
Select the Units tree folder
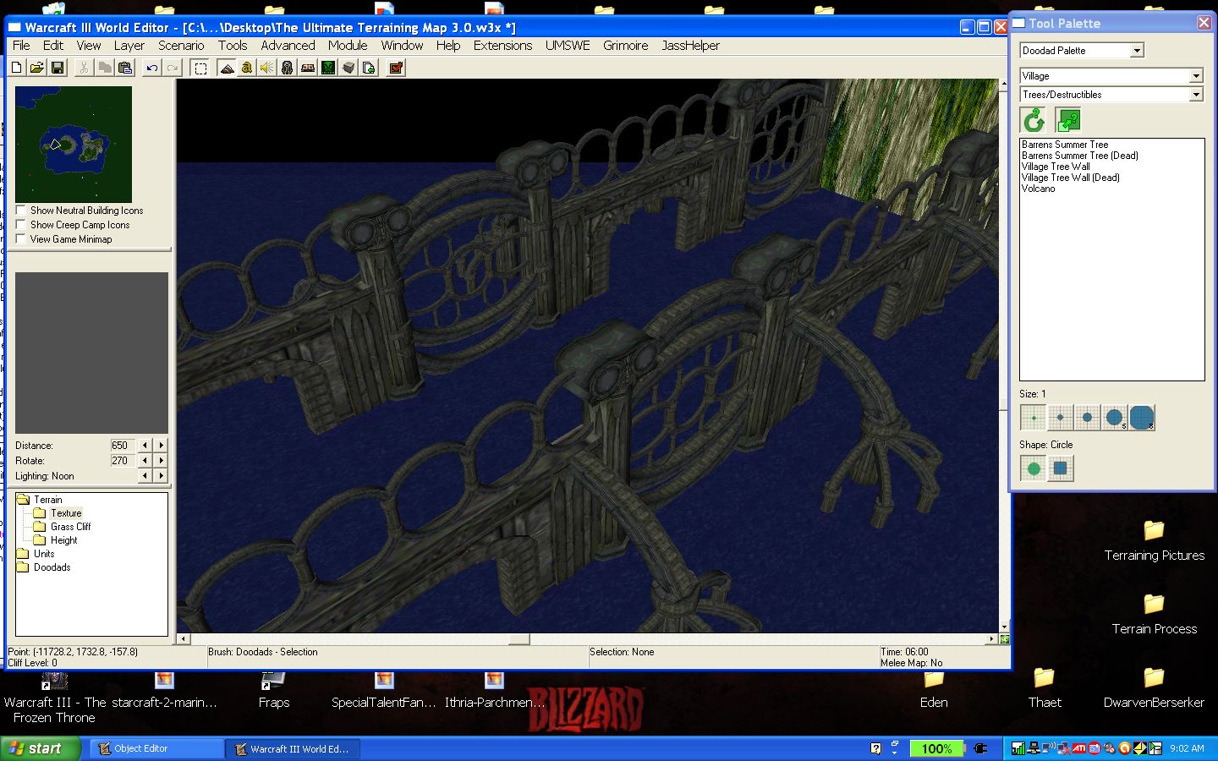[x=44, y=554]
